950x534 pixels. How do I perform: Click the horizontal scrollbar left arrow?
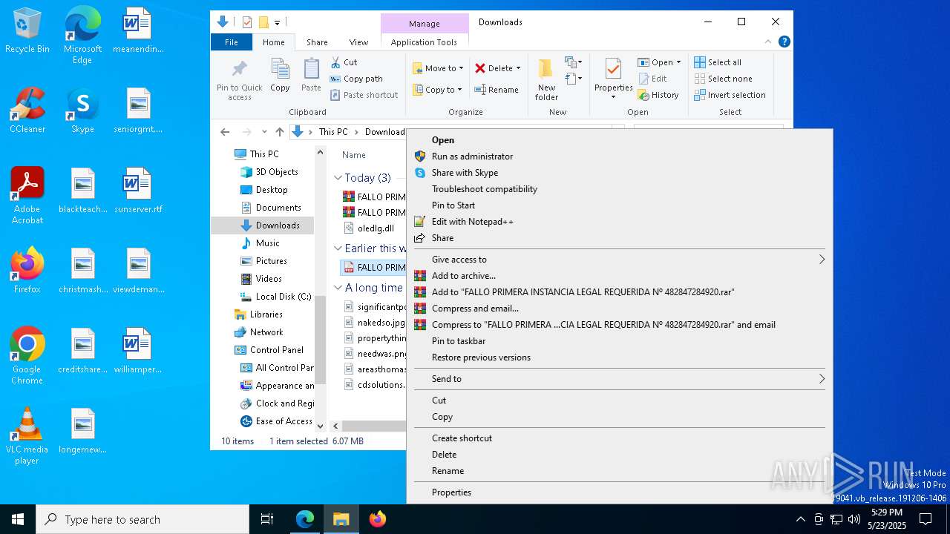[336, 426]
